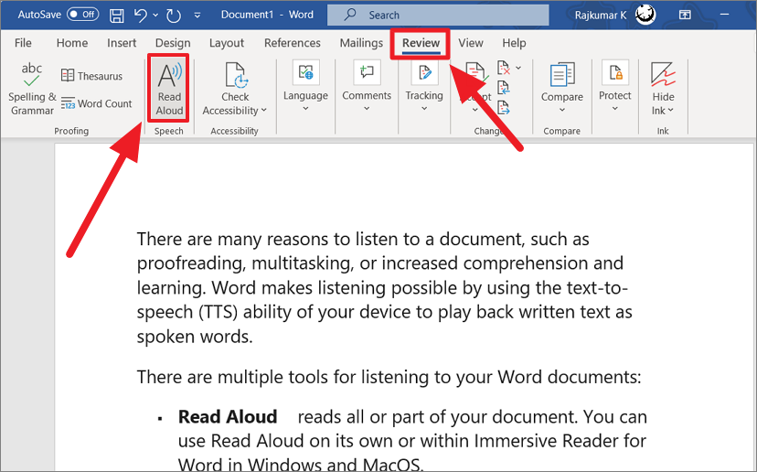Click the Undo icon

[142, 15]
